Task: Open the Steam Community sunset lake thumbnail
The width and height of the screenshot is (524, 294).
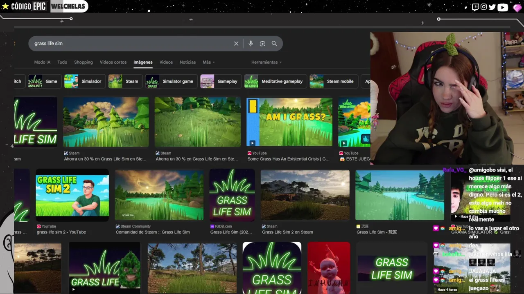Action: tap(159, 195)
